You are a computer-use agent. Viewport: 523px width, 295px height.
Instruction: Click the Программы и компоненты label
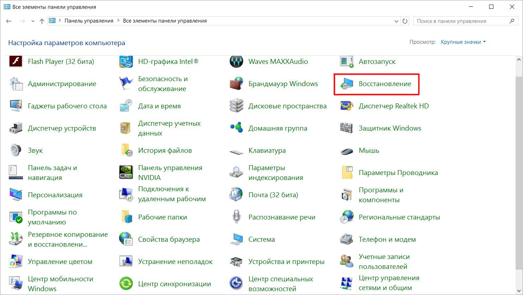pos(381,195)
